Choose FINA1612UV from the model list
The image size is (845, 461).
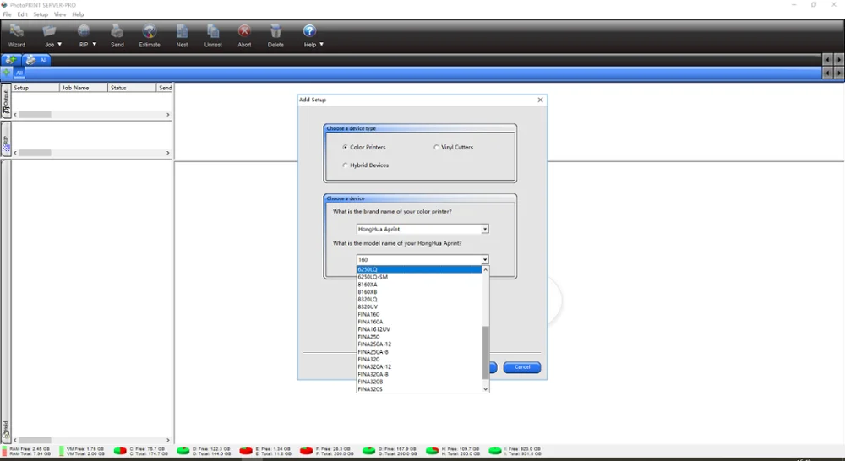point(419,329)
